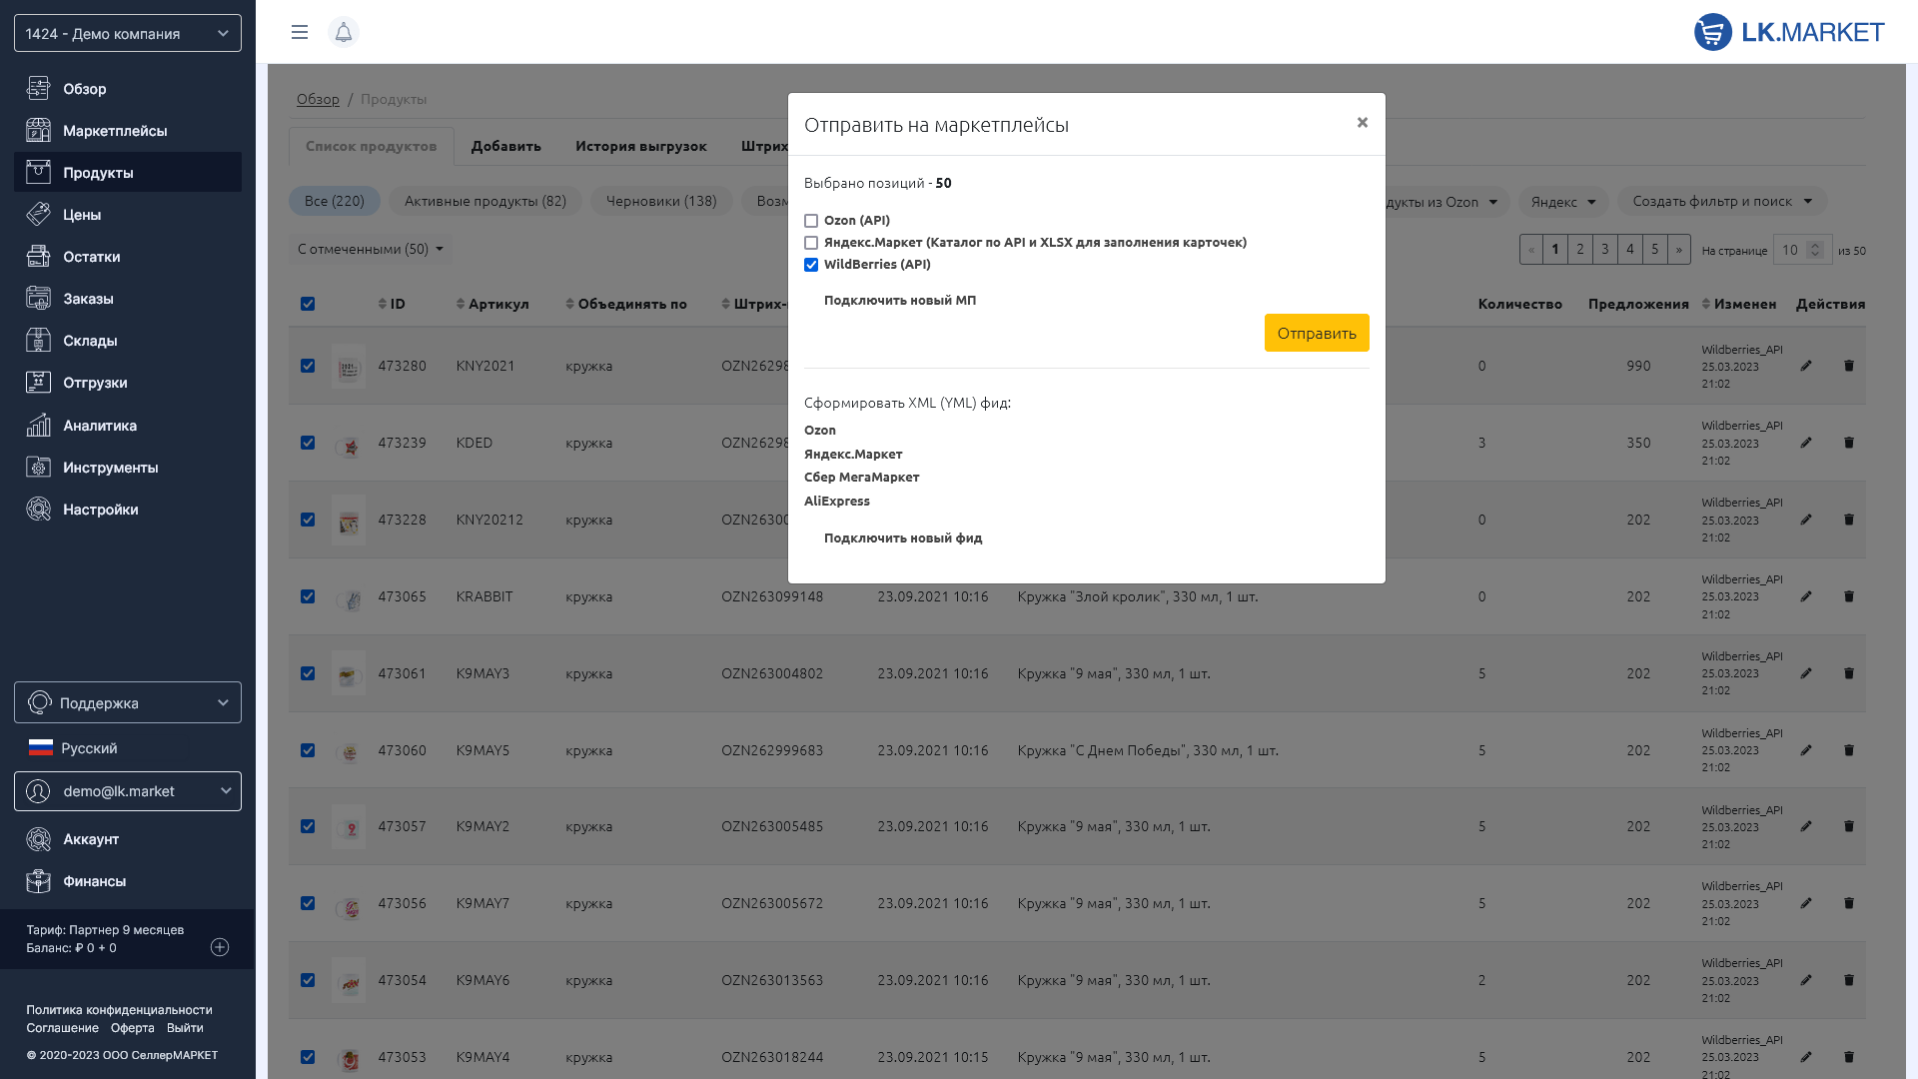1918x1079 pixels.
Task: Delete product 473239 with trash icon
Action: (x=1848, y=443)
